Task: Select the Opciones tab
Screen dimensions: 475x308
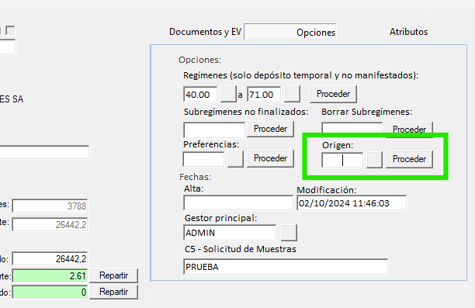Action: pyautogui.click(x=290, y=32)
